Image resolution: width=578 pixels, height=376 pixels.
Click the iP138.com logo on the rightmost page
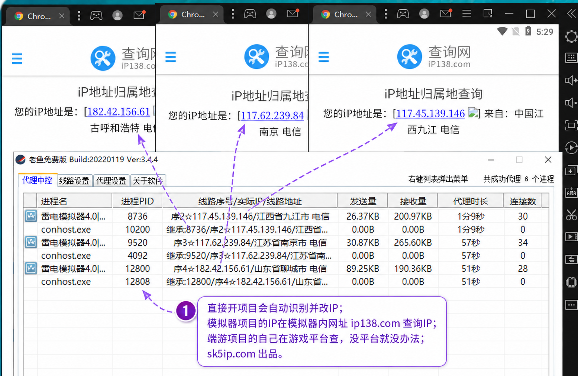pos(434,57)
